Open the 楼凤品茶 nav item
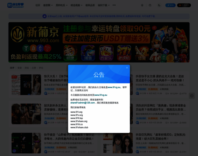 click(x=90, y=5)
